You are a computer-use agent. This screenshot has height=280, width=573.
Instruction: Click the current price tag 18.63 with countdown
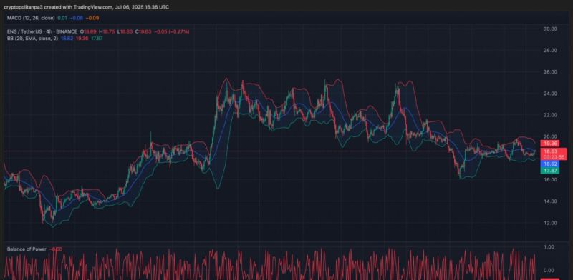(554, 154)
